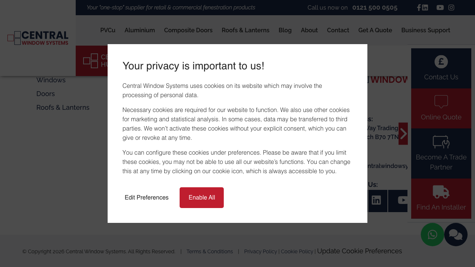
Task: Start a WhatsApp chat
Action: point(432,234)
